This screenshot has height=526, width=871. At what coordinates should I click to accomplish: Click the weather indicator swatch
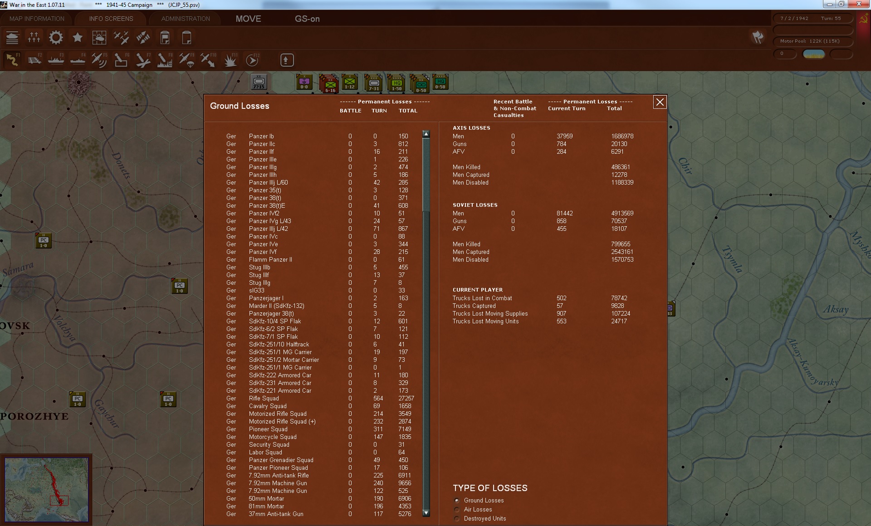point(814,54)
